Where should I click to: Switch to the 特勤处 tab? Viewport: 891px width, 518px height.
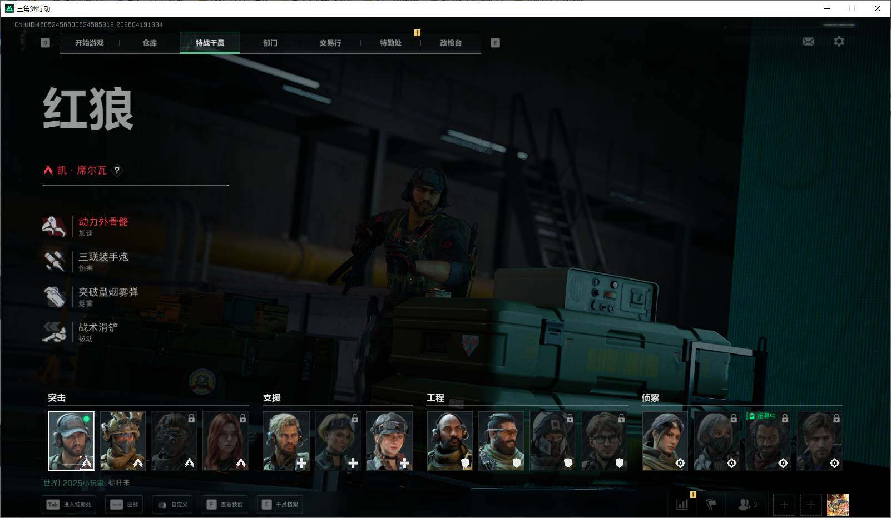tap(390, 43)
